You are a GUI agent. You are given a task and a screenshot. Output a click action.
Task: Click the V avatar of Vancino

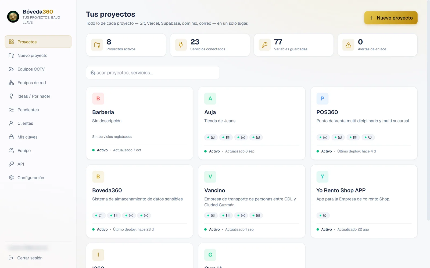click(x=210, y=177)
